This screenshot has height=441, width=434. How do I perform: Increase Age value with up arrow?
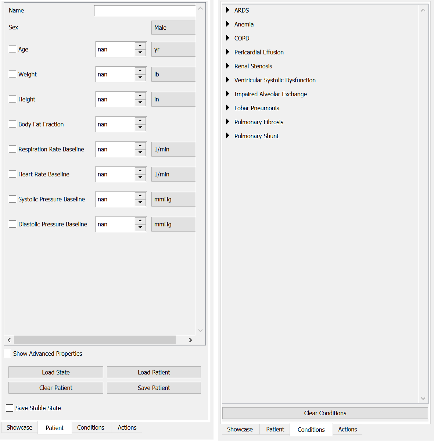click(x=140, y=46)
